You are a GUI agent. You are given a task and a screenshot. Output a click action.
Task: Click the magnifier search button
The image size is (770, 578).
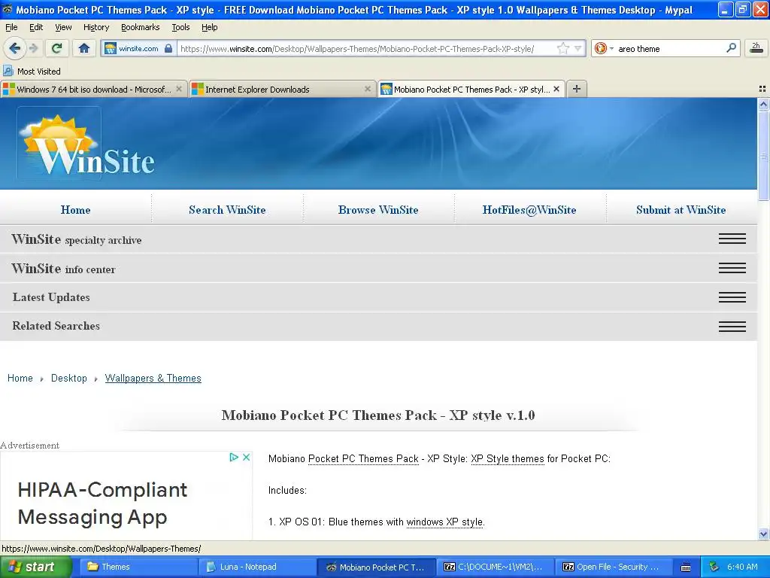[x=731, y=48]
